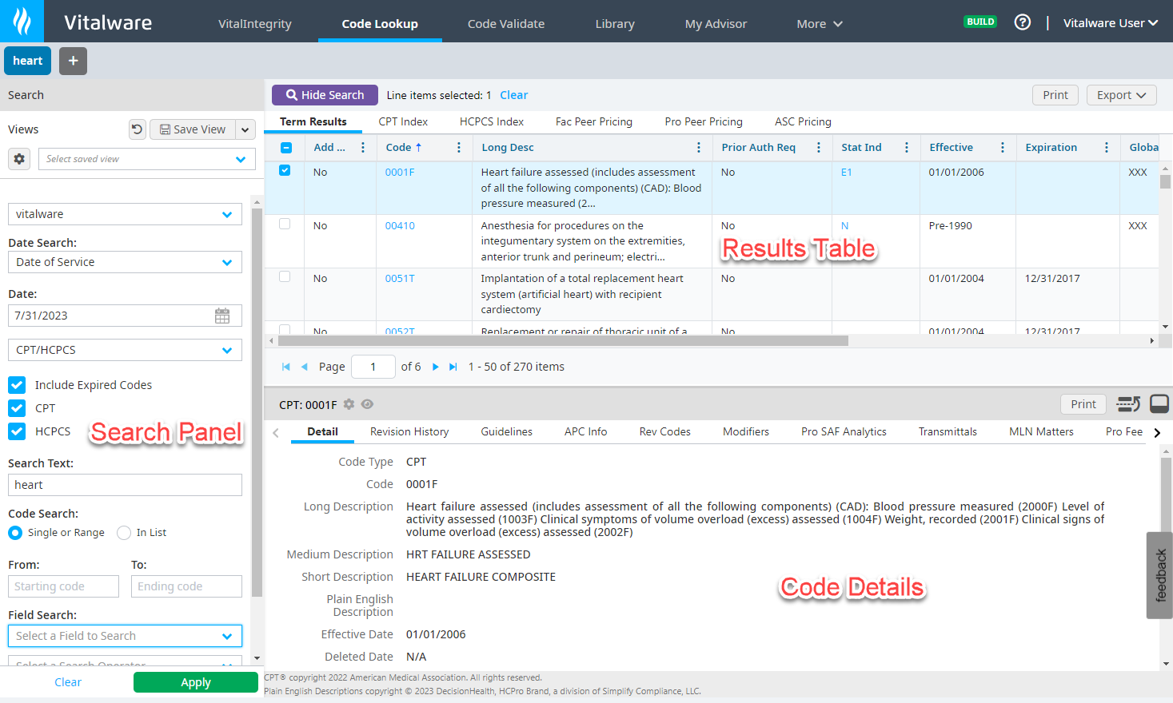Uncheck Include Expired Codes
Viewport: 1173px width, 703px height.
17,385
